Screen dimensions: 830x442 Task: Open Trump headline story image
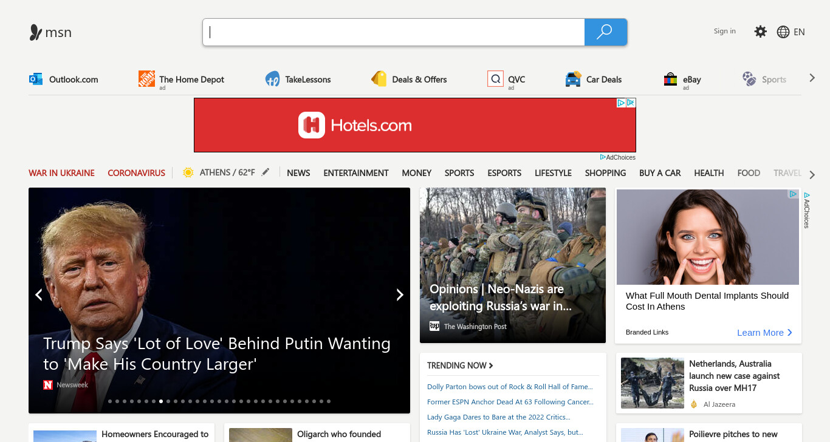pyautogui.click(x=219, y=301)
